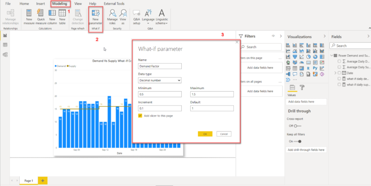This screenshot has width=371, height=186.
Task: Add a new report page
Action: pos(43,181)
